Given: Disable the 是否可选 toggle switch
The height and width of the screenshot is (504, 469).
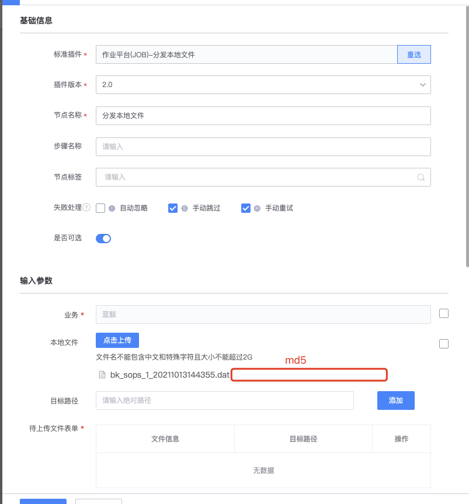Looking at the screenshot, I should 103,238.
